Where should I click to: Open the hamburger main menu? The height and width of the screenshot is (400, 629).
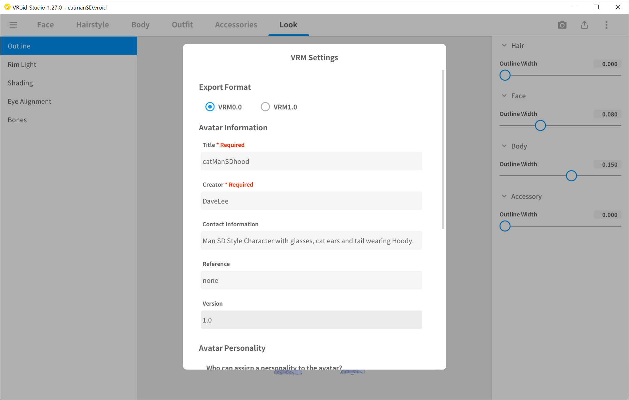[x=13, y=25]
